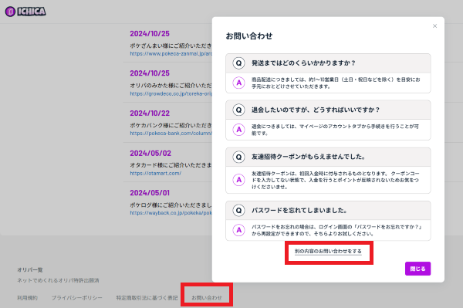Click the オリパ一覧 footer heading
The image size is (463, 308).
pyautogui.click(x=30, y=270)
